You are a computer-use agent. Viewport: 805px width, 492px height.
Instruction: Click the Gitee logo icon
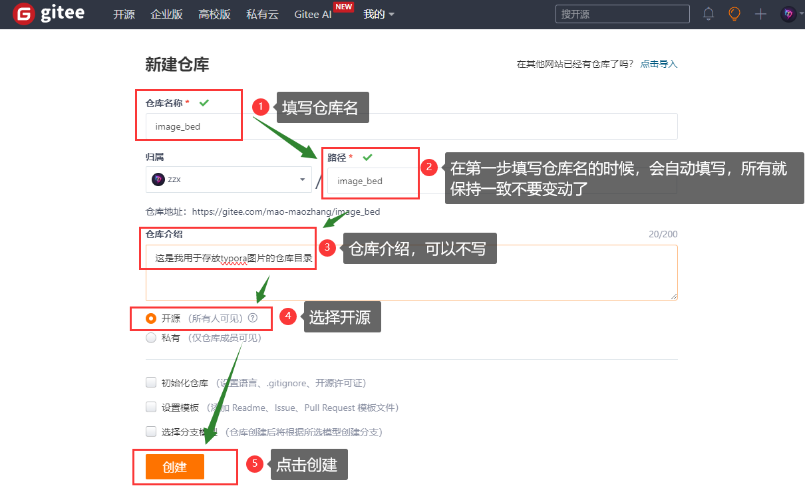23,13
